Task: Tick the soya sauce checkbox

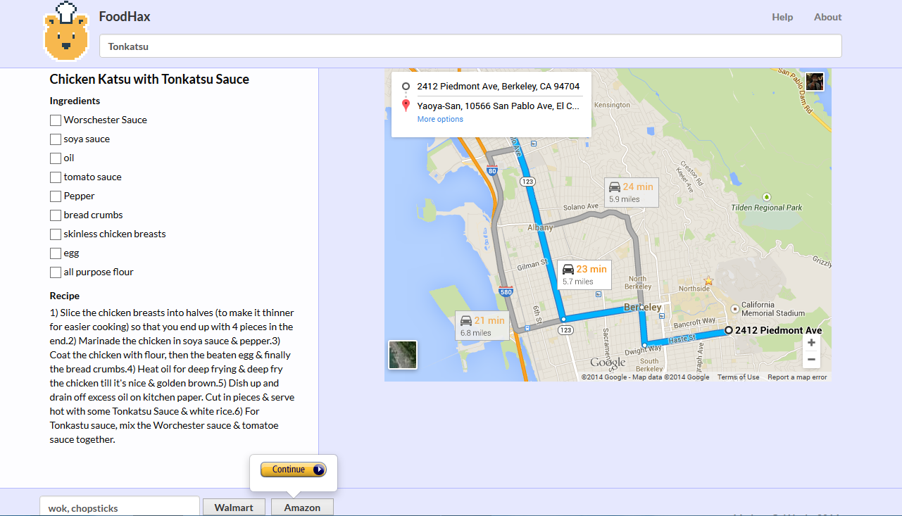Action: tap(56, 139)
